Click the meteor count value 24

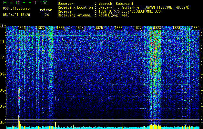(47, 15)
